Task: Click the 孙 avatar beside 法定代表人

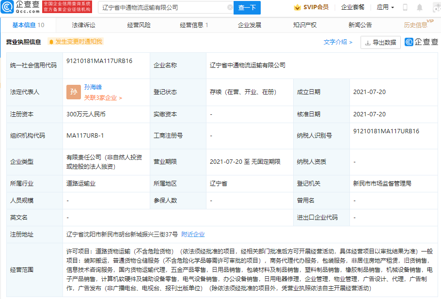Action: tap(73, 92)
